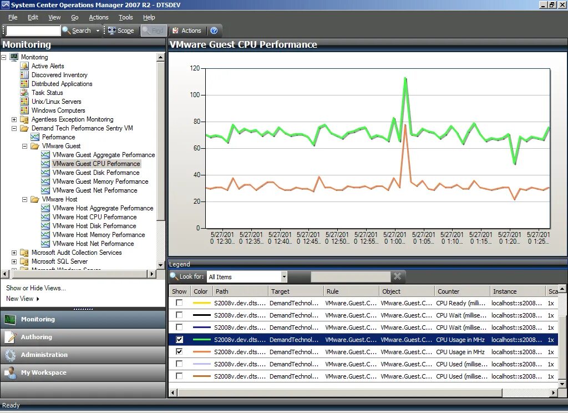The width and height of the screenshot is (568, 413).
Task: Click VMware Guest Disk Performance chart icon
Action: click(x=45, y=173)
